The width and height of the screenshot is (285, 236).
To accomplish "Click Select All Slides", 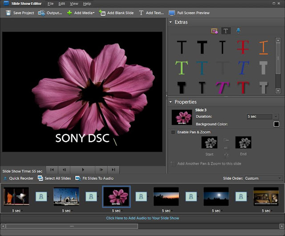I will pyautogui.click(x=54, y=178).
